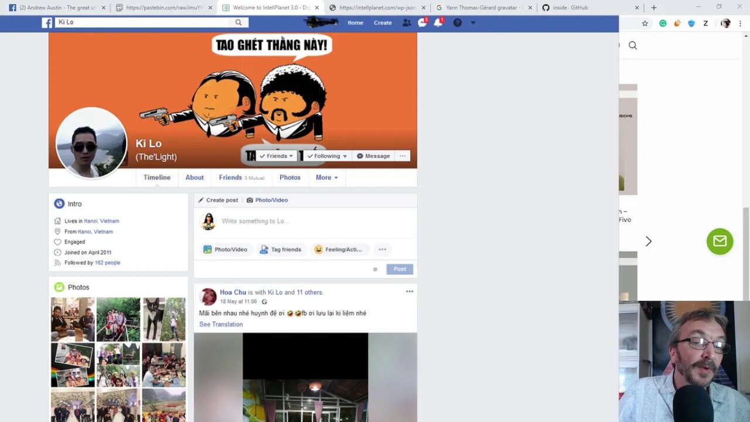Image resolution: width=750 pixels, height=422 pixels.
Task: Click the Hanoi, Vietnam link after From
Action: coord(95,232)
